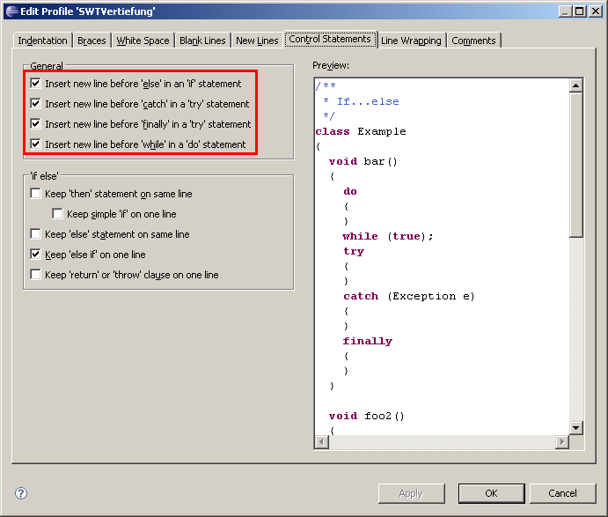This screenshot has width=608, height=517.
Task: Switch to the Indentation tab
Action: pos(42,41)
